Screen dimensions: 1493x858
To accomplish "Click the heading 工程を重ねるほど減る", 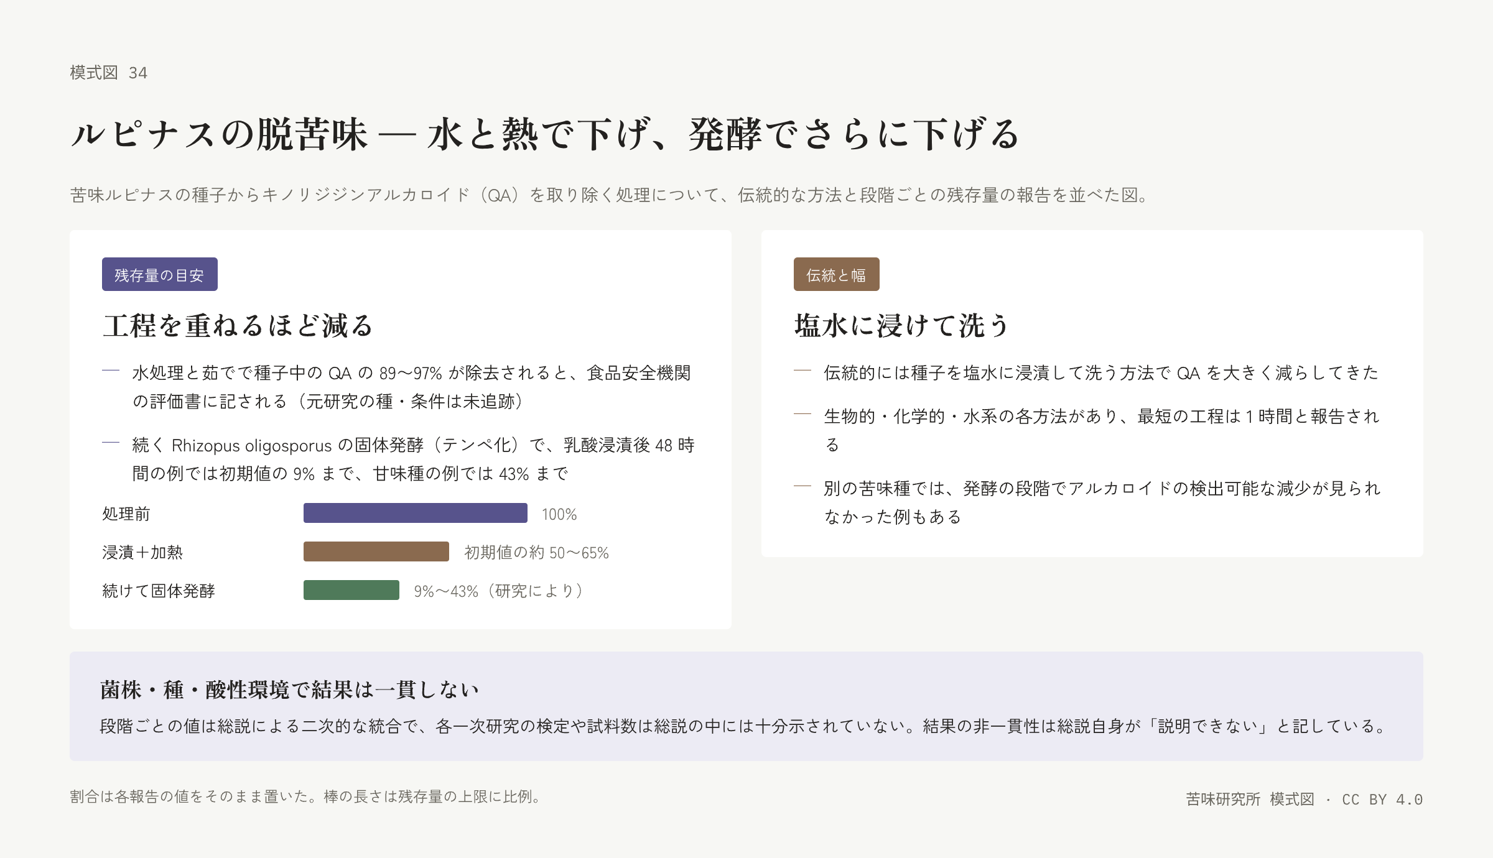I will [238, 326].
